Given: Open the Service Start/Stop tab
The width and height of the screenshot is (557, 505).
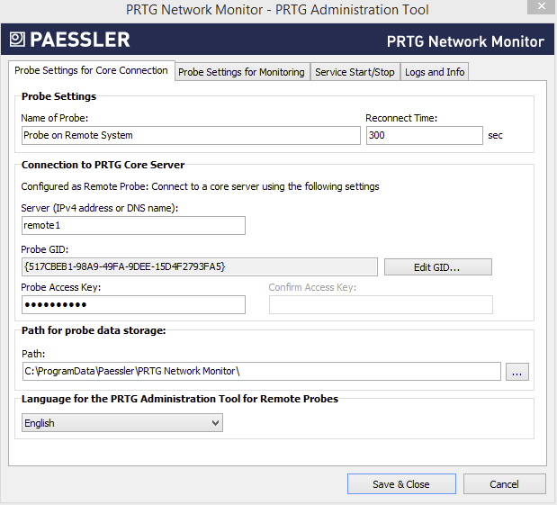Looking at the screenshot, I should pyautogui.click(x=355, y=72).
